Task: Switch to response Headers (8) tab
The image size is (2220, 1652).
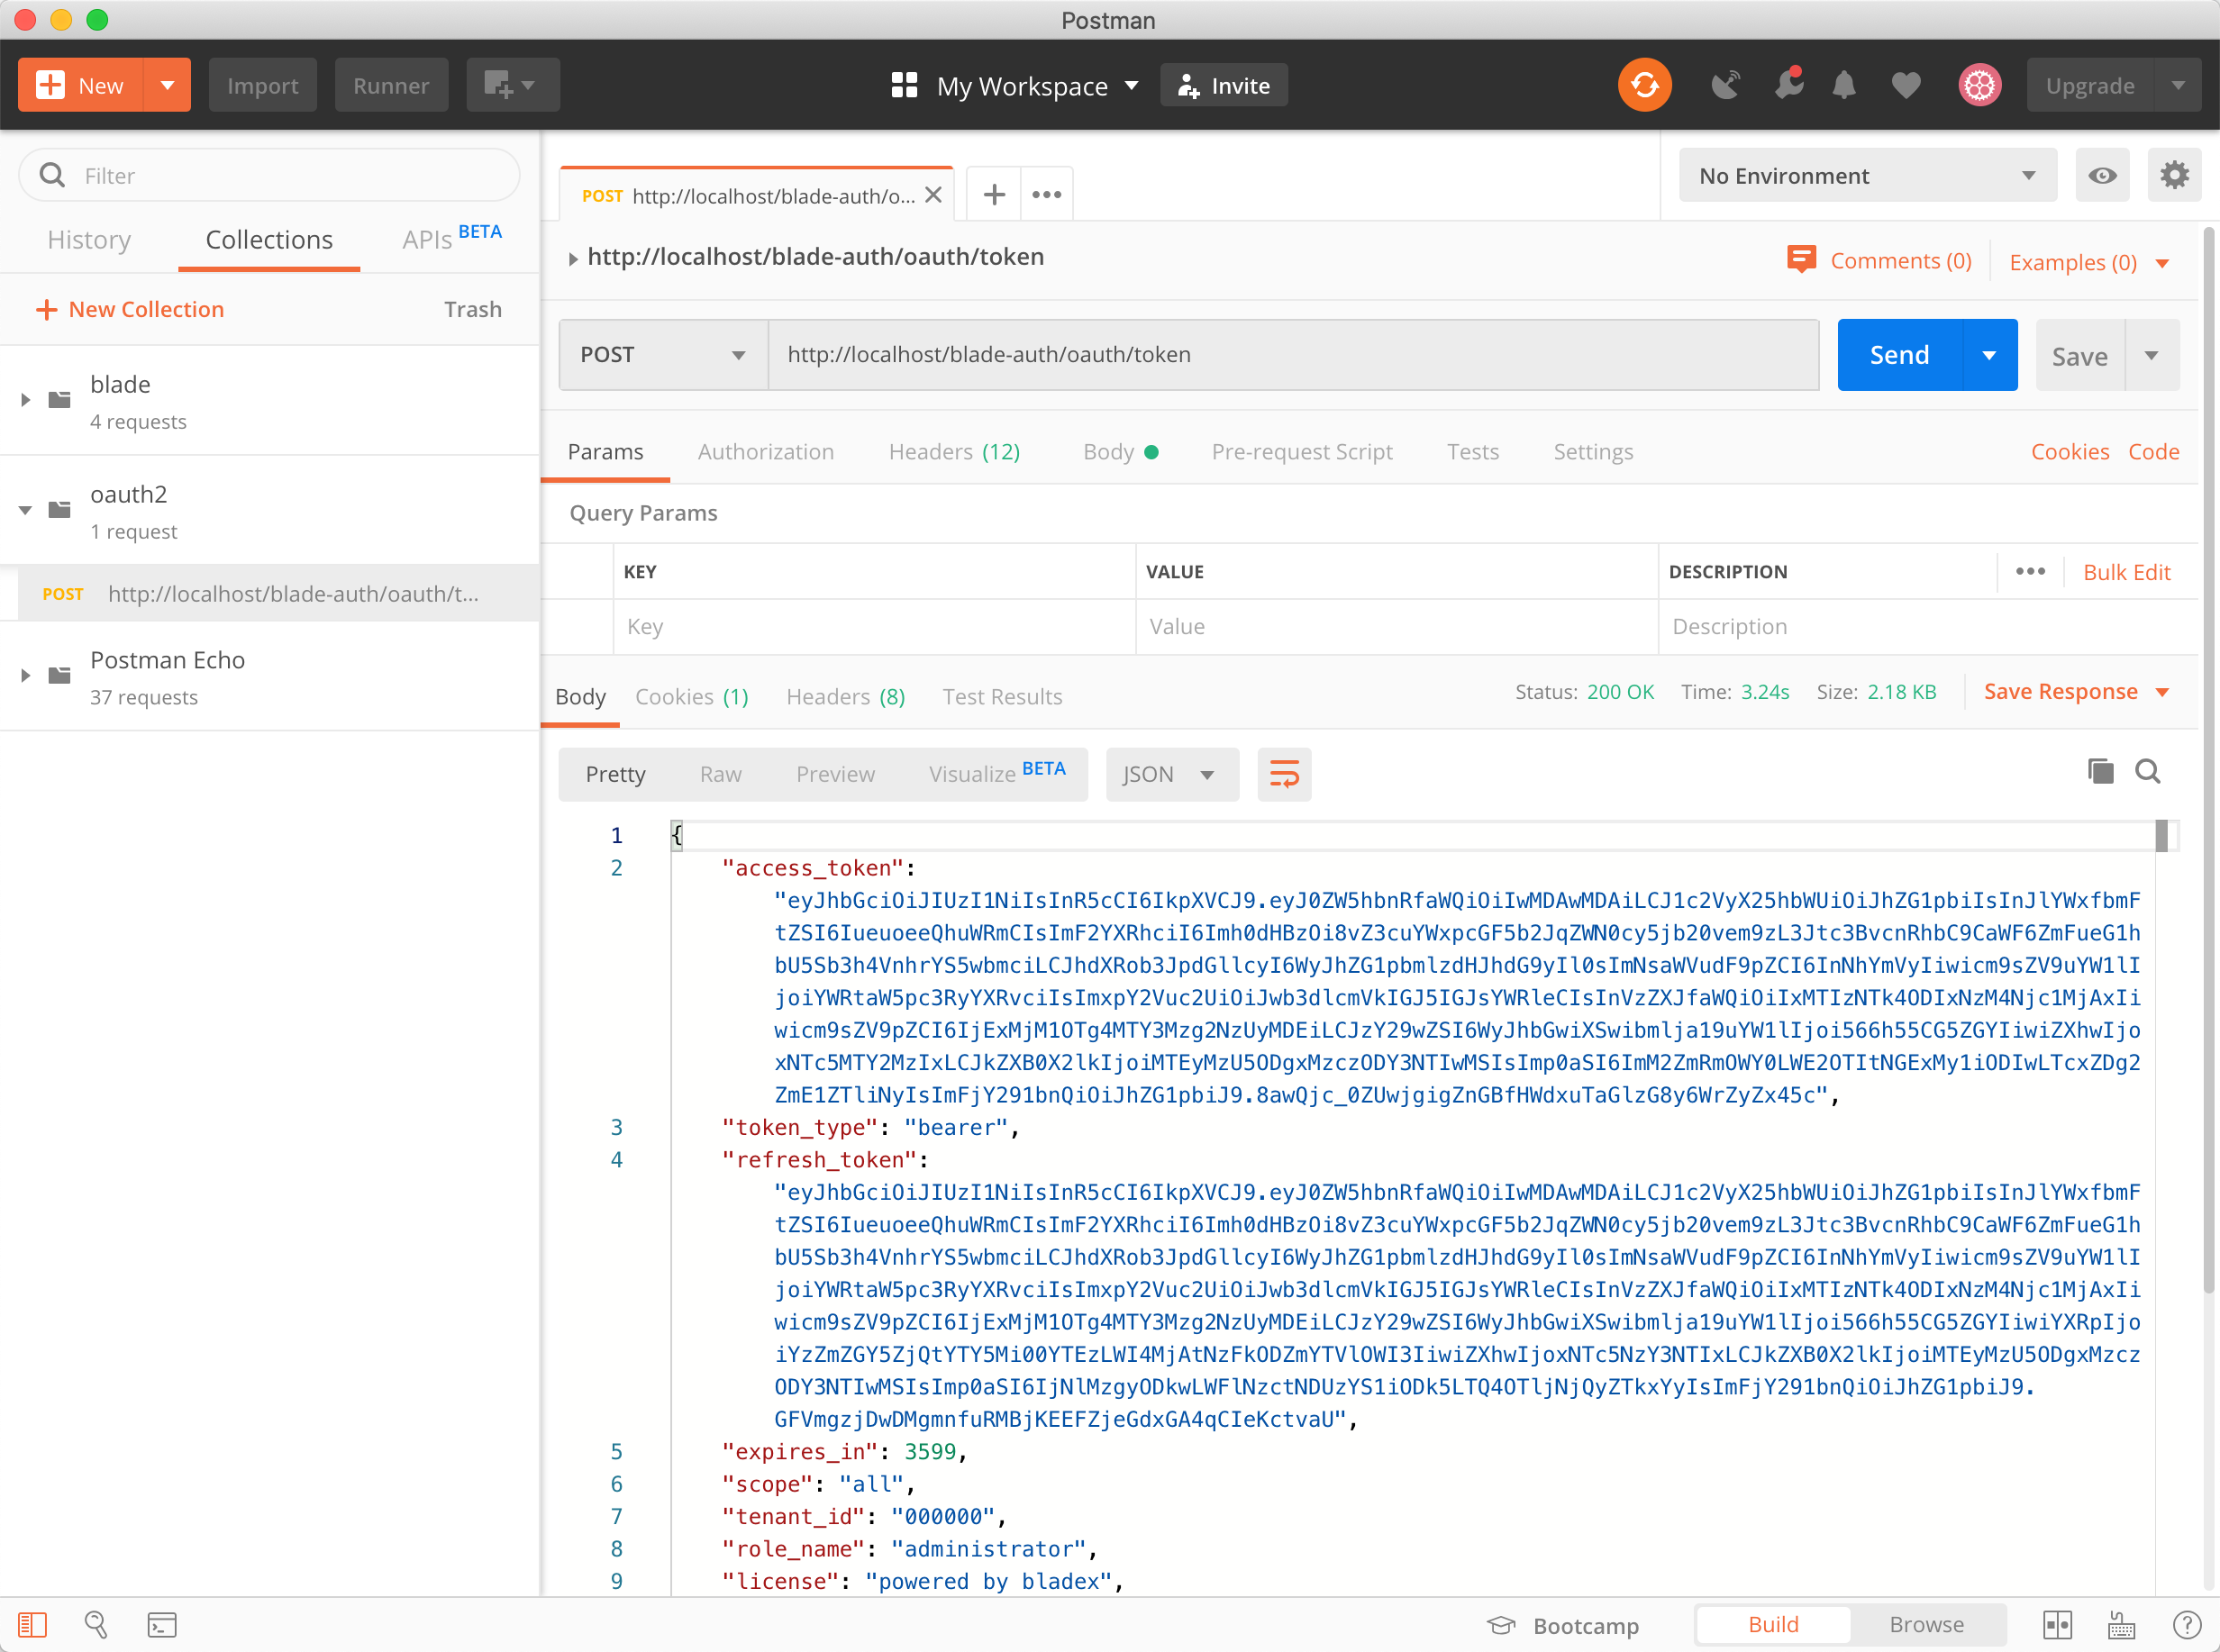Action: pos(845,696)
